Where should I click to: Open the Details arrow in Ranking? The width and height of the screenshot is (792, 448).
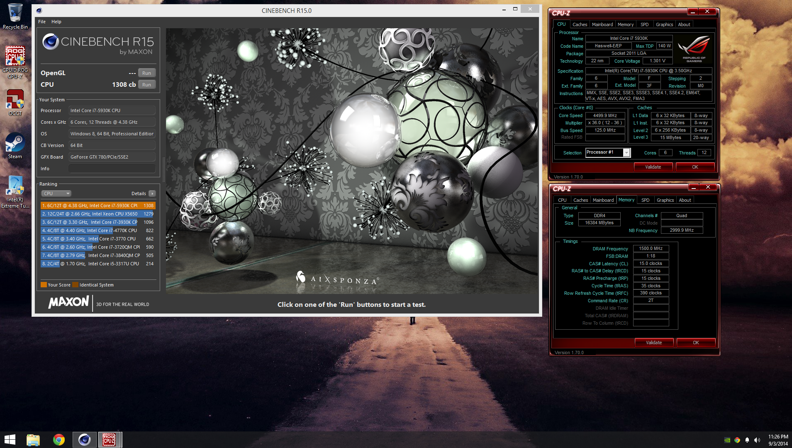pos(152,193)
